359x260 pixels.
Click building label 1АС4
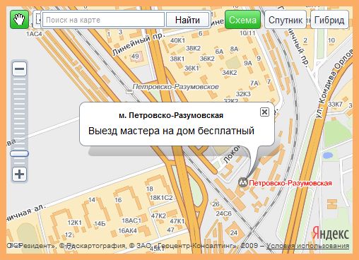34,34
